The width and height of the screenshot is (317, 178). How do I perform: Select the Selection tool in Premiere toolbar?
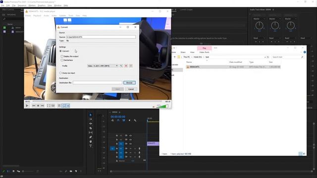coord(91,115)
